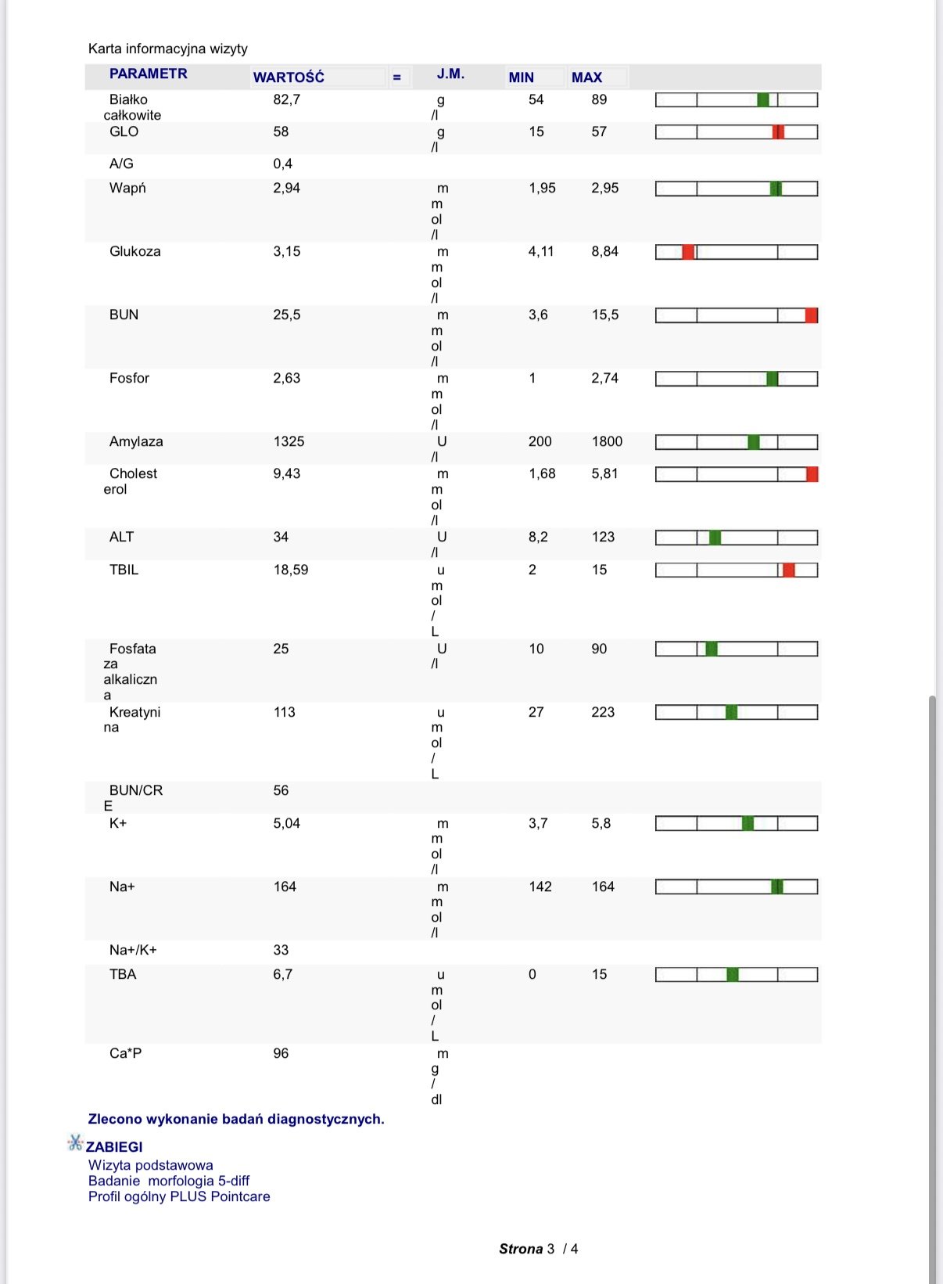Click the Strona 3 / 4 page indicator
Image resolution: width=943 pixels, height=1284 pixels.
click(x=539, y=1249)
